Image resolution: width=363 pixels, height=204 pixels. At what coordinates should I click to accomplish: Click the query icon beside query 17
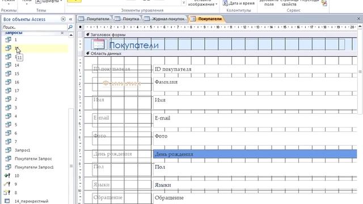click(x=8, y=91)
